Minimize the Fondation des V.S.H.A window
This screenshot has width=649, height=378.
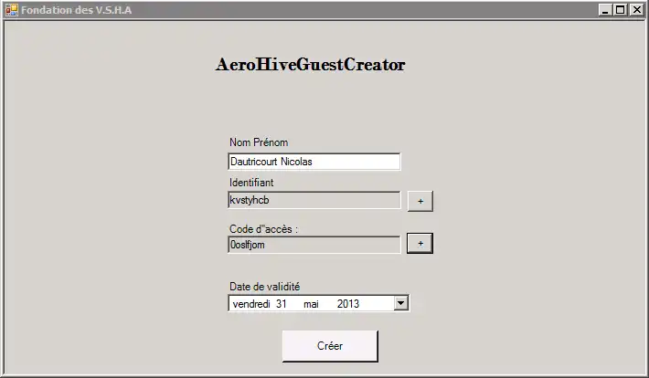pyautogui.click(x=605, y=10)
